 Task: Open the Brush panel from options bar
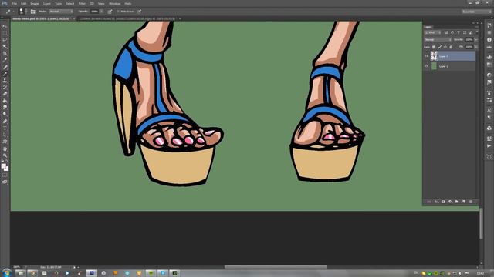coord(32,12)
